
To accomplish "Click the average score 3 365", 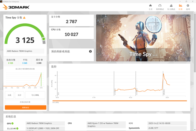I will [x=24, y=63].
